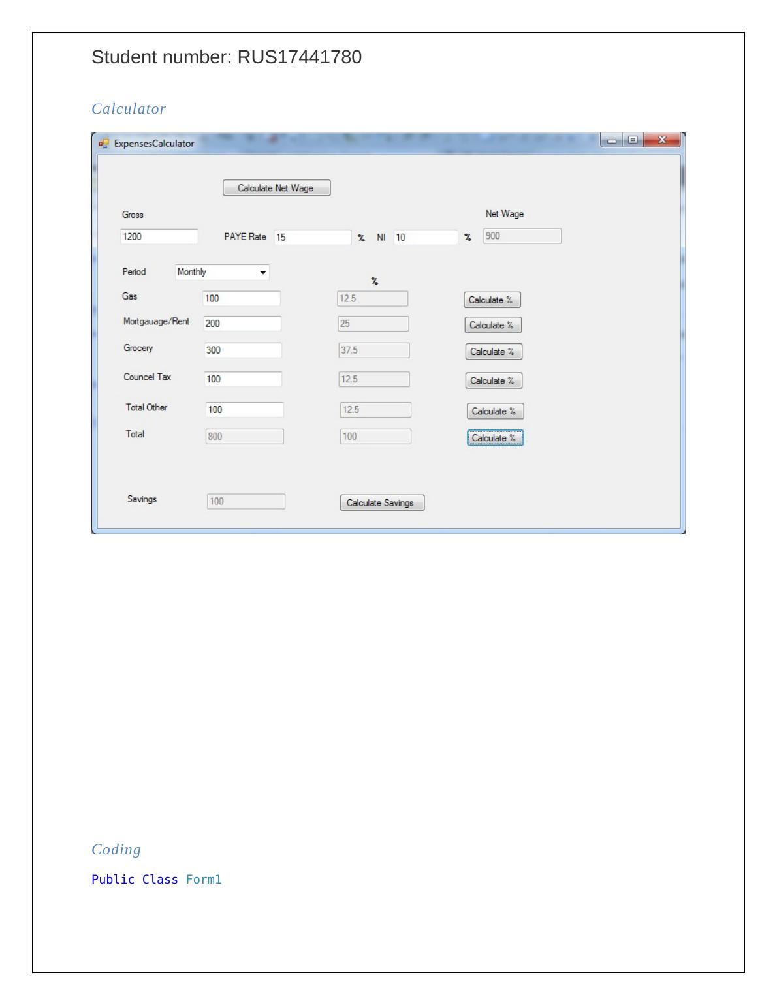
Task: Click Calculate % for Total Other row
Action: pyautogui.click(x=495, y=411)
